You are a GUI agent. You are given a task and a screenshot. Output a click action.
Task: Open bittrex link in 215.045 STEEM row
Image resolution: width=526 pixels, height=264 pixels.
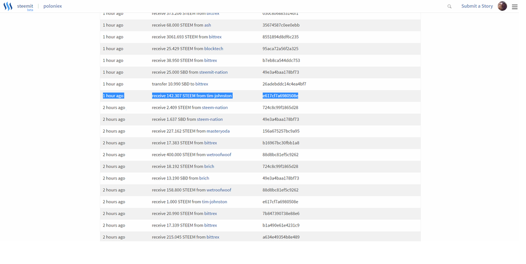[213, 237]
